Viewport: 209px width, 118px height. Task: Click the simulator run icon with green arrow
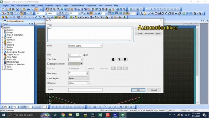131,10
